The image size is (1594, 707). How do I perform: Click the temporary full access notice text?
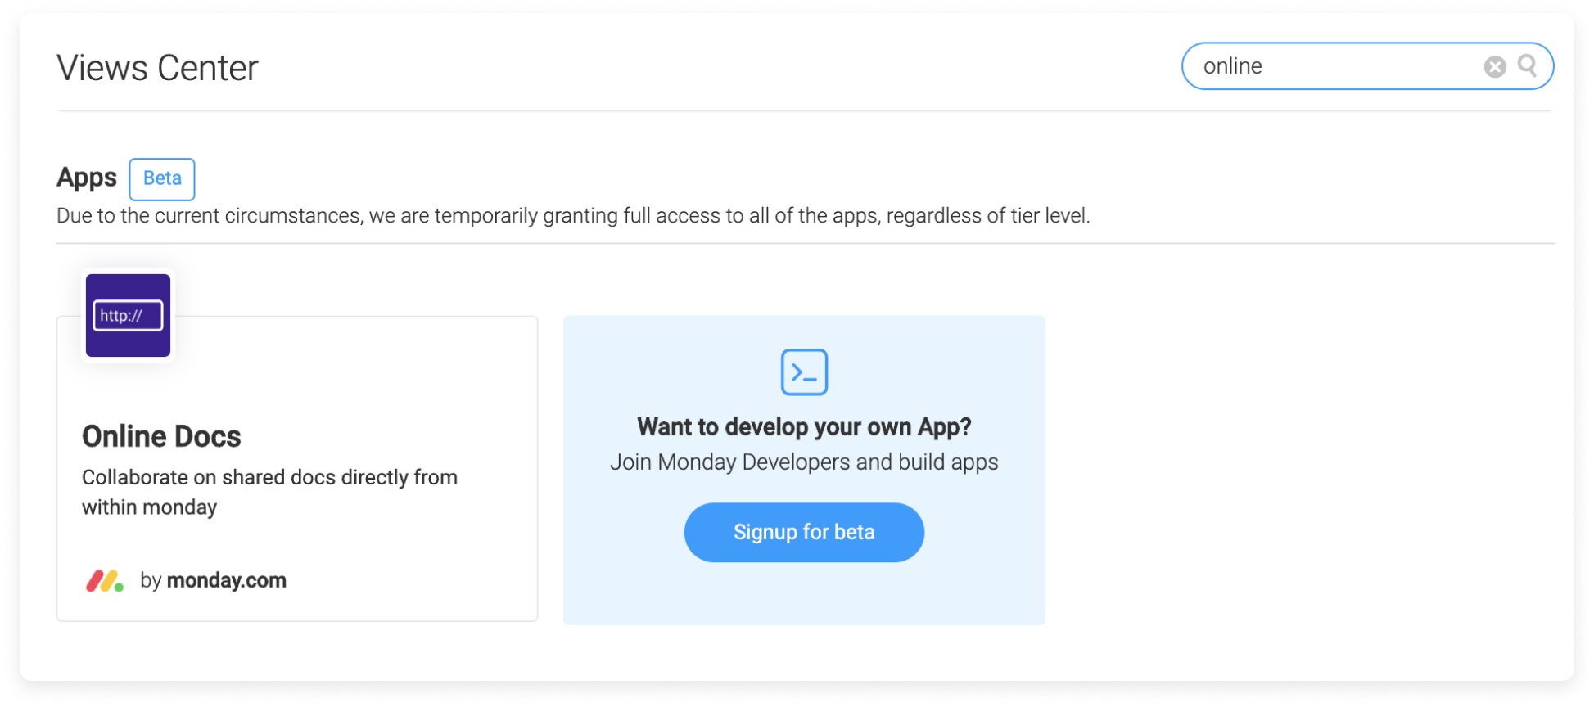click(x=573, y=216)
